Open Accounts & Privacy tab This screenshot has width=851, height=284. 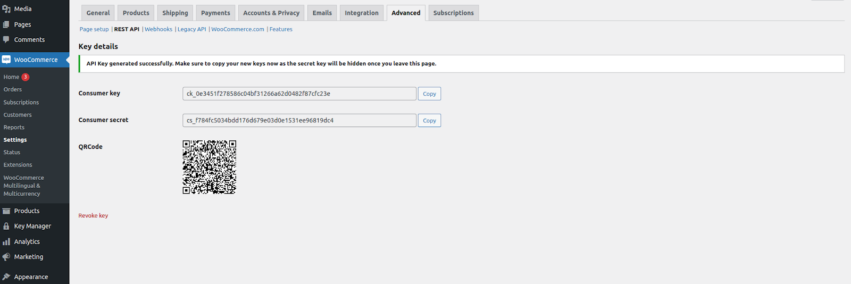[x=271, y=13]
